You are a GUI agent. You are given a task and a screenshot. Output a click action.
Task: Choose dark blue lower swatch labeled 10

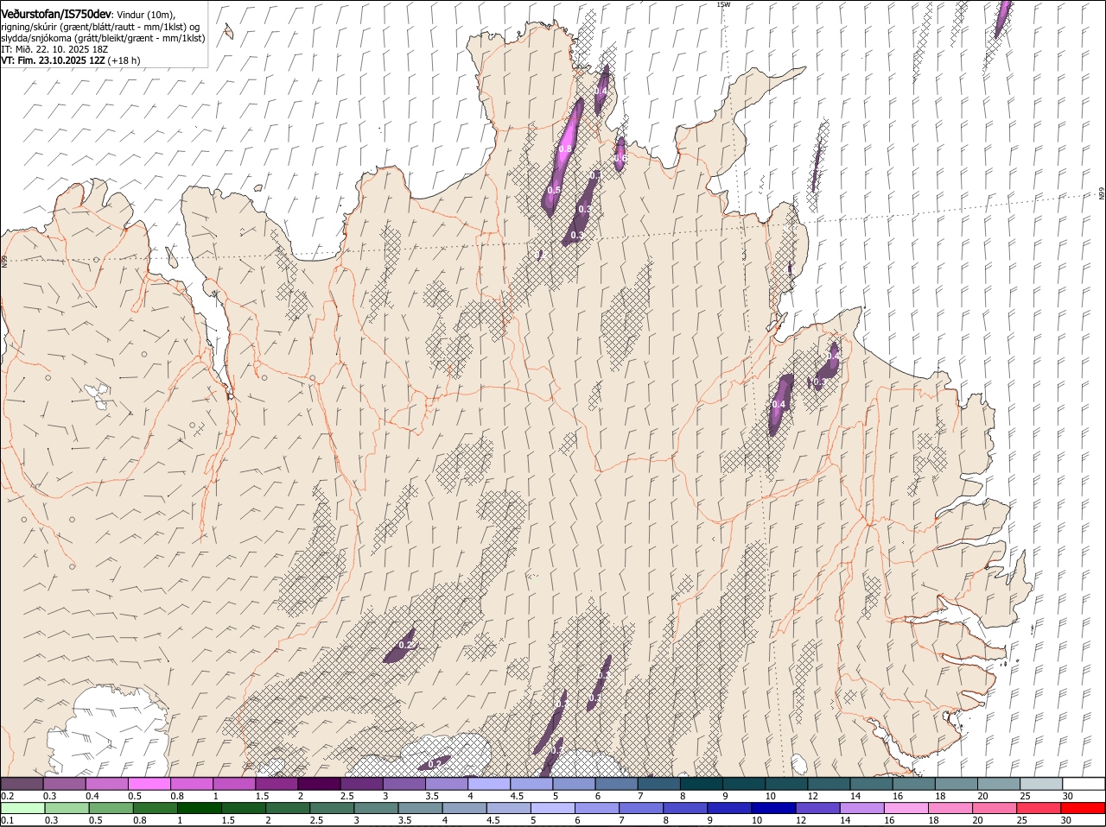click(x=773, y=808)
